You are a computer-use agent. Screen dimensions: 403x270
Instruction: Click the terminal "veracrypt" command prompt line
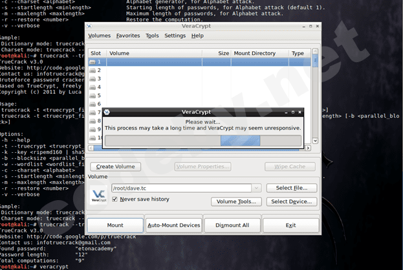point(34,267)
